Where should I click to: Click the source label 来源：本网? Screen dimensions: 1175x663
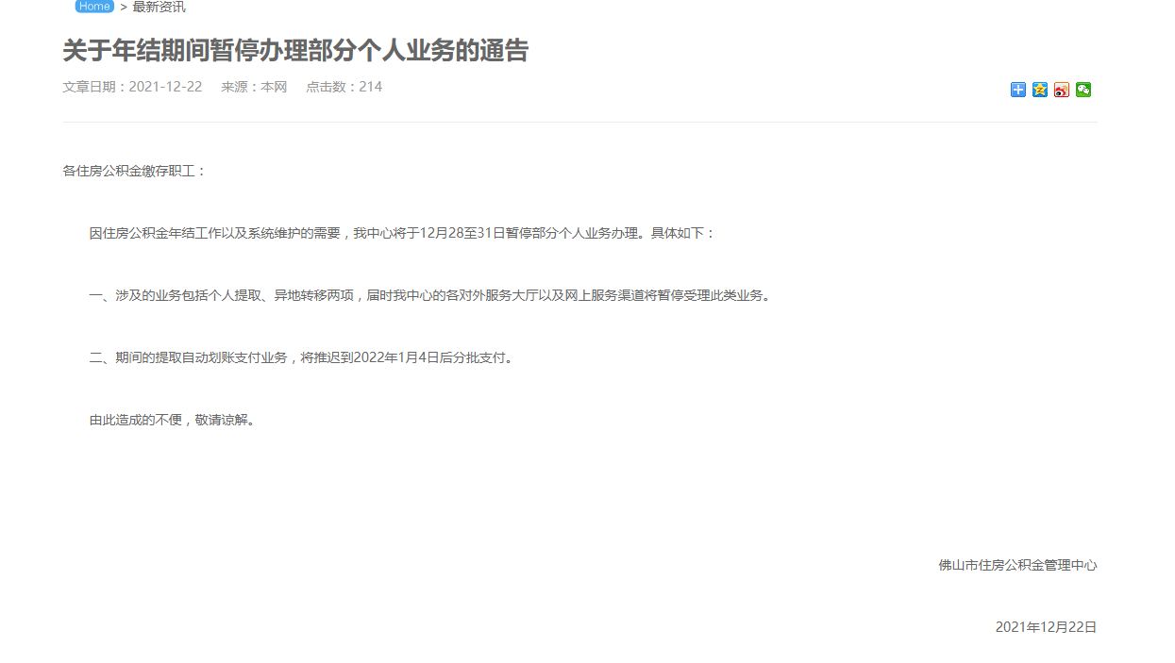pyautogui.click(x=254, y=87)
